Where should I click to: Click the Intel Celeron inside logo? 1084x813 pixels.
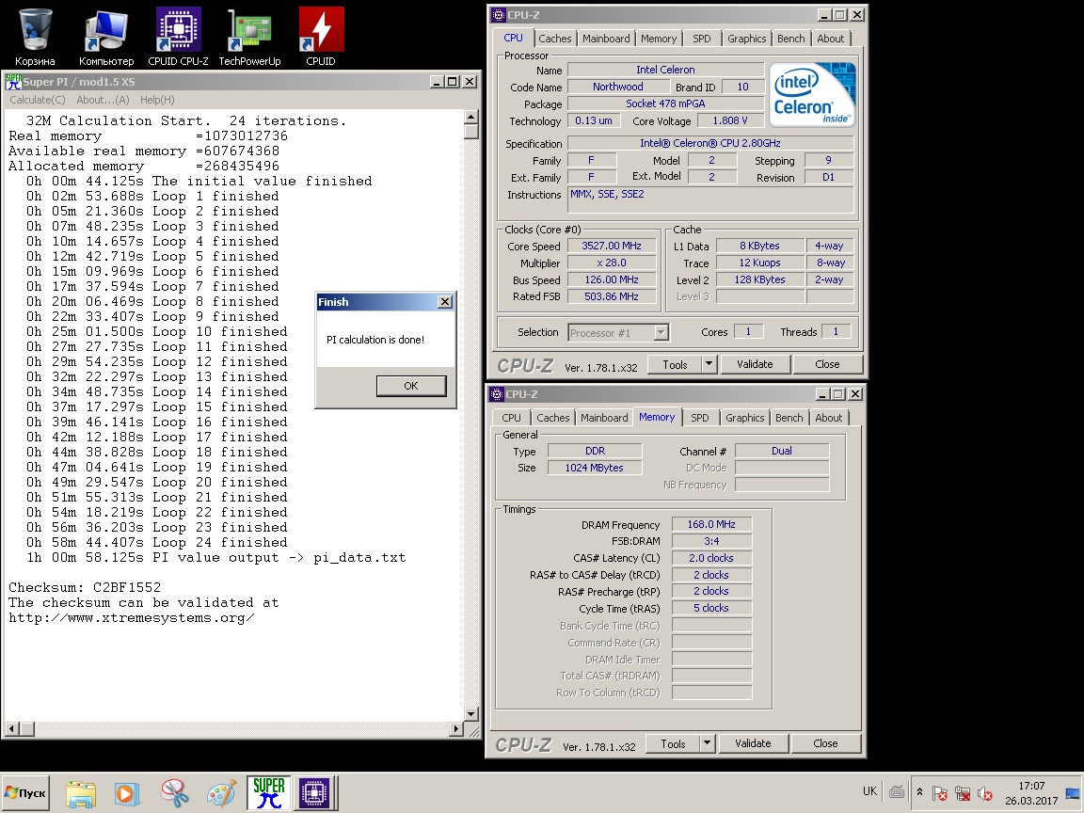pyautogui.click(x=812, y=94)
